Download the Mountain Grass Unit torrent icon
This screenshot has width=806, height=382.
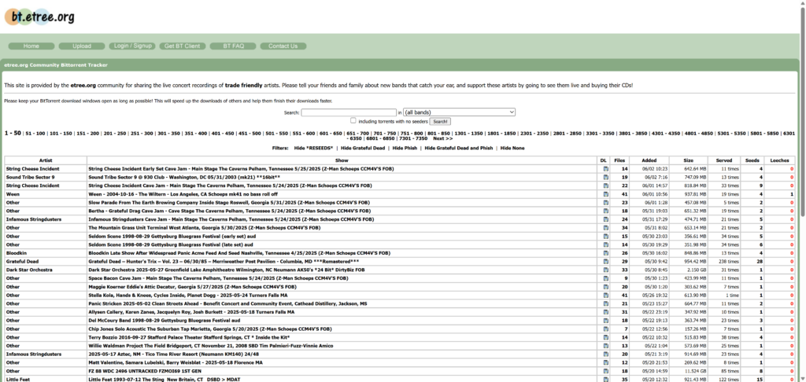click(x=605, y=227)
